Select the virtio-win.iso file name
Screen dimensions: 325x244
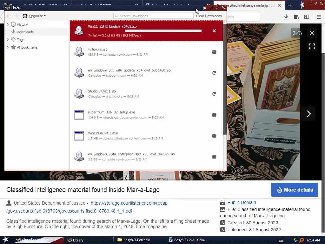(98, 49)
